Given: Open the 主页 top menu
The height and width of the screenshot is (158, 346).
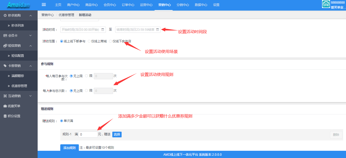Looking at the screenshot, I should (58, 5).
